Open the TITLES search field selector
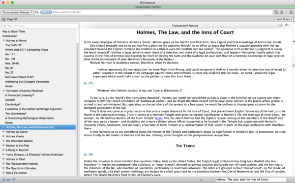The image size is (295, 183). pos(46,12)
